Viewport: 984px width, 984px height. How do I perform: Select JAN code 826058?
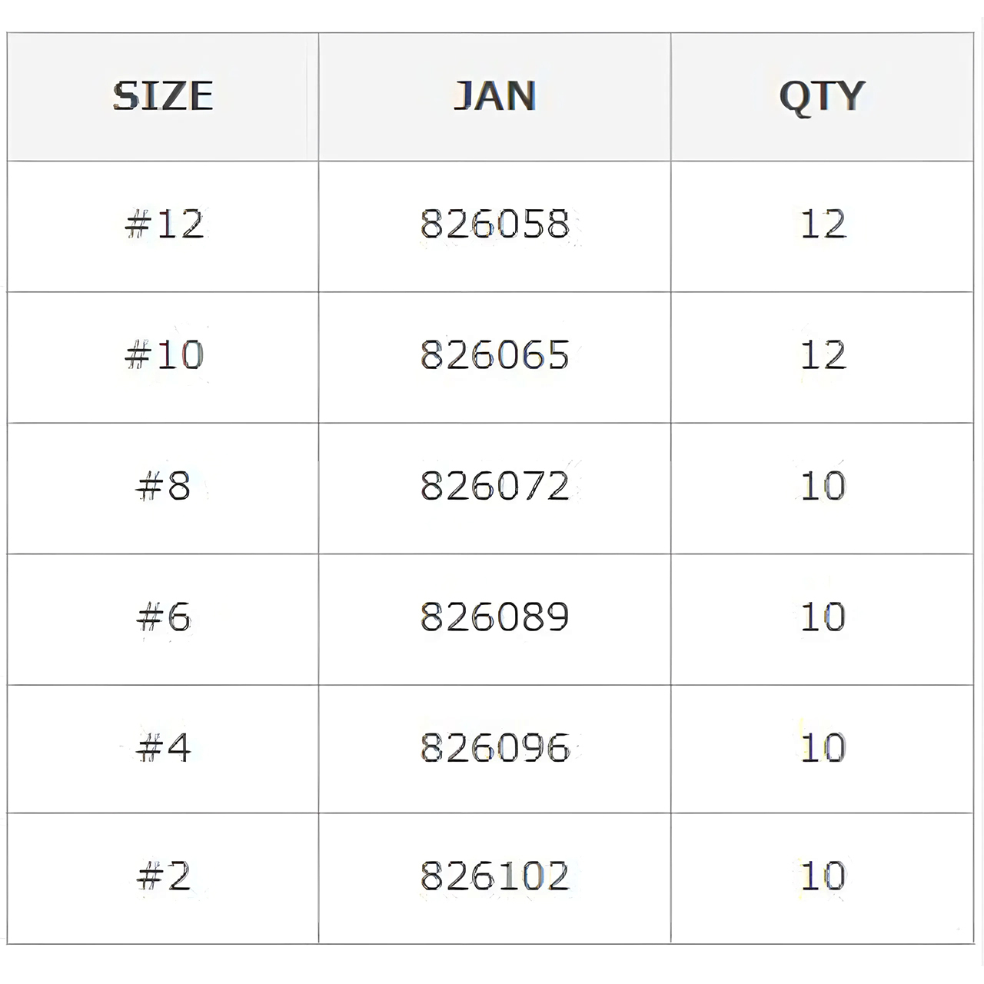[494, 224]
